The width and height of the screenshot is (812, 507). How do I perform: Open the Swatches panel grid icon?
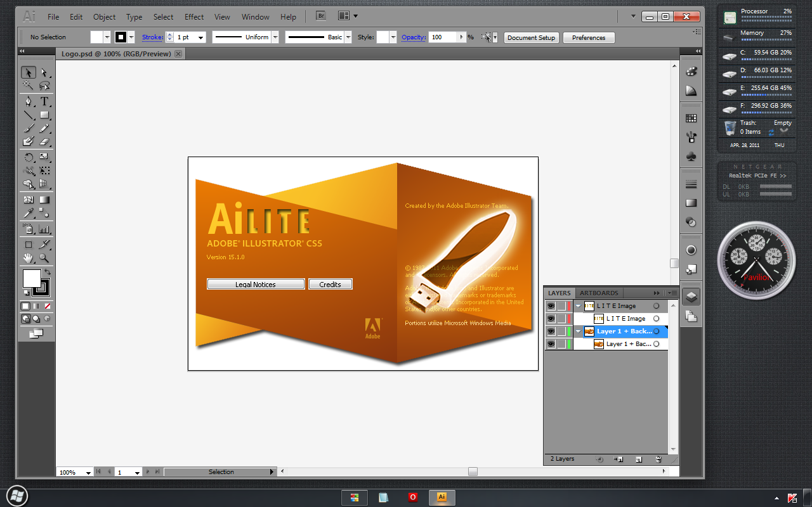pos(691,118)
